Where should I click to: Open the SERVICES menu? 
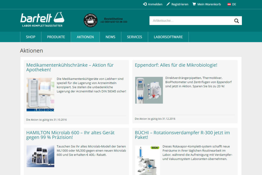point(135,37)
